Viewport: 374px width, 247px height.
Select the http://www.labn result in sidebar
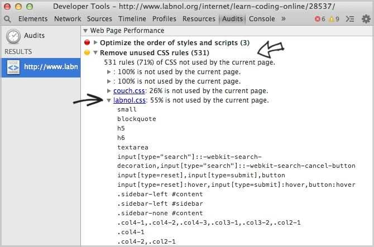point(41,67)
